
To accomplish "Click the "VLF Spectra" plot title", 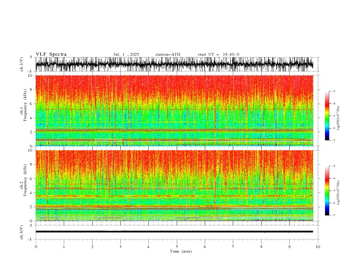I will click(x=51, y=54).
